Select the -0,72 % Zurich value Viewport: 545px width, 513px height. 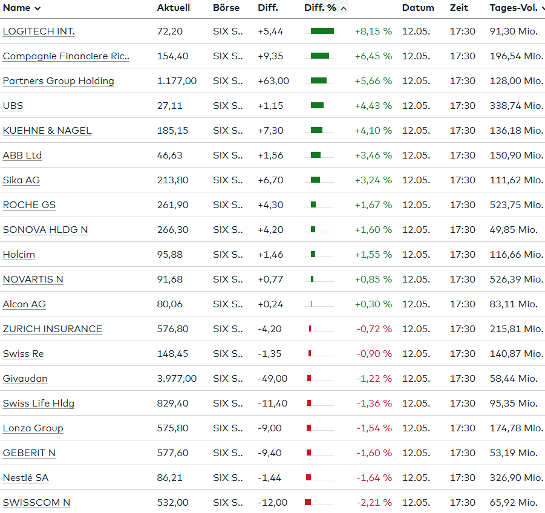[374, 329]
